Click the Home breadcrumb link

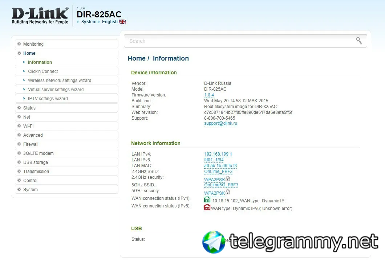click(x=137, y=58)
